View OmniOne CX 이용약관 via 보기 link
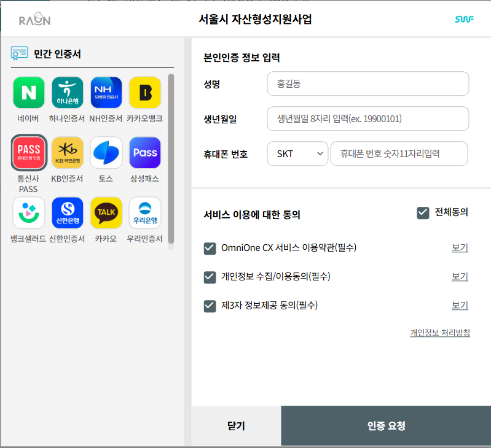The width and height of the screenshot is (491, 448). point(460,247)
